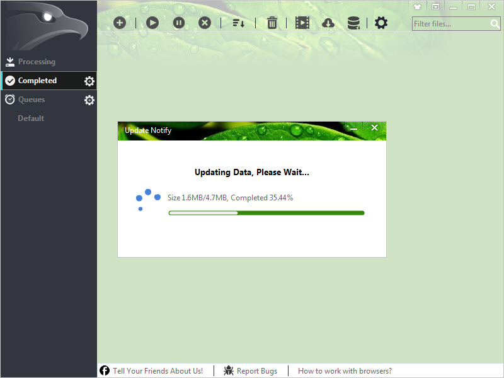Close the Update Notify dialog
The width and height of the screenshot is (504, 378).
tap(374, 128)
